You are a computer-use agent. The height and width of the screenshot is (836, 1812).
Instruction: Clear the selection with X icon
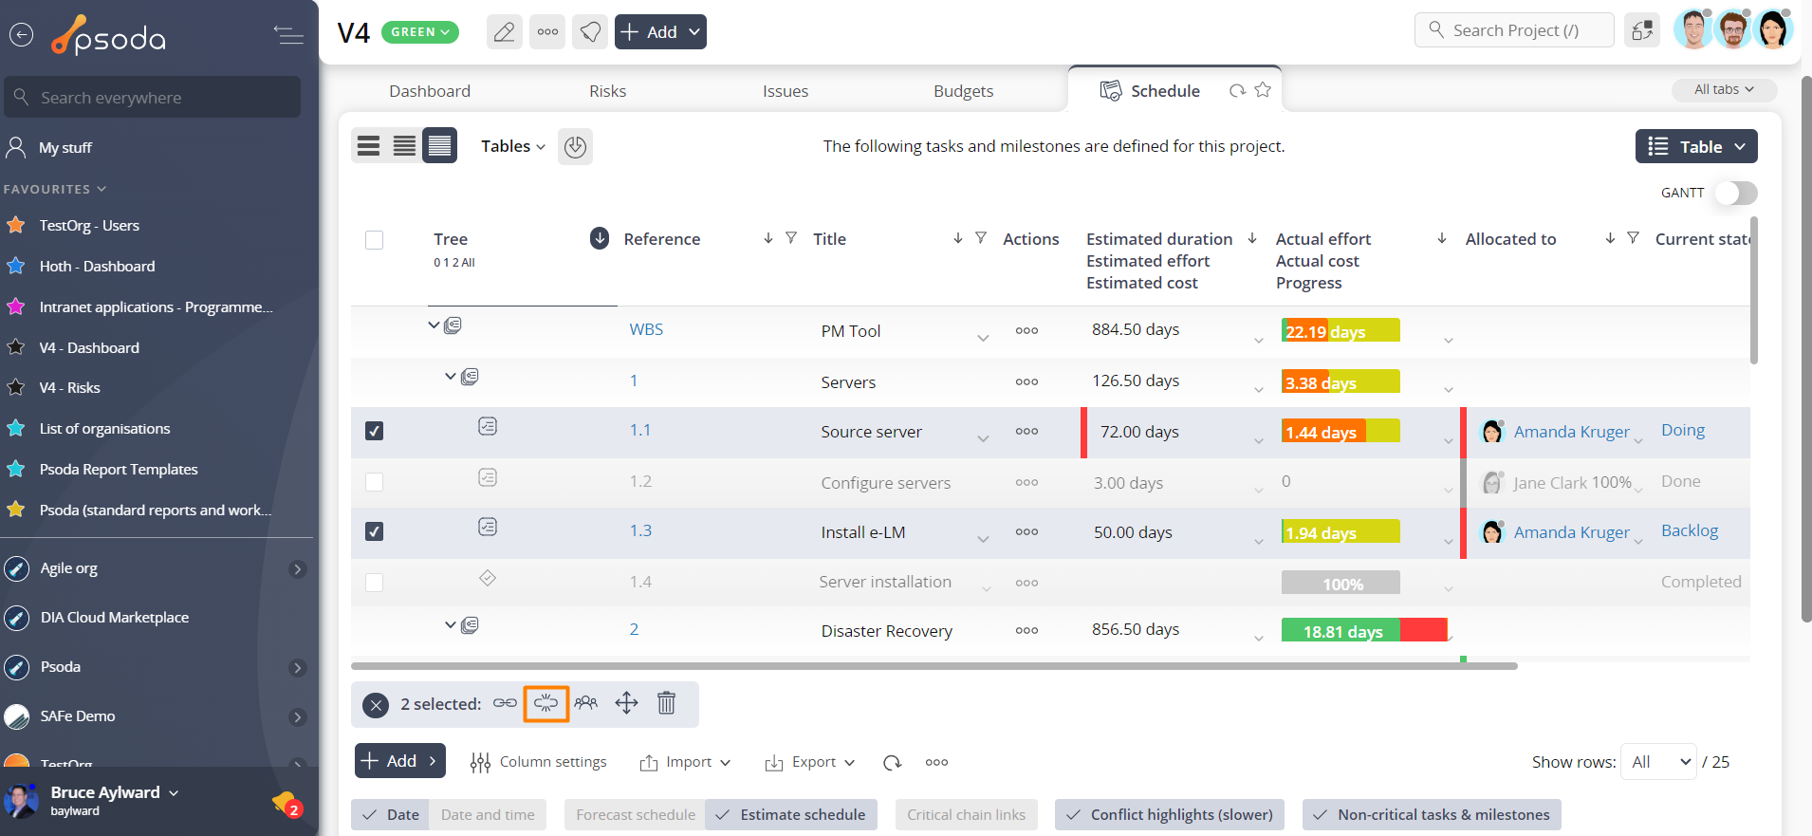click(x=376, y=704)
